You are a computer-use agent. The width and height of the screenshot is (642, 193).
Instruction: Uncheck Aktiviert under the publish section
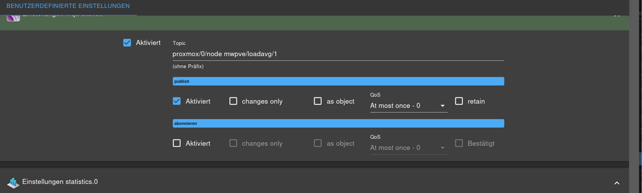pos(177,101)
